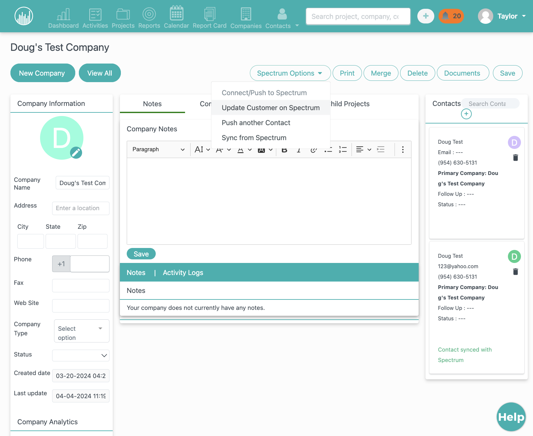Expand the Paragraph style dropdown
533x436 pixels.
(x=159, y=150)
